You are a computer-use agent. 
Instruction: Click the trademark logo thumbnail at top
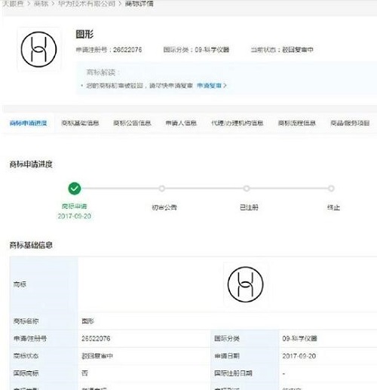(38, 49)
